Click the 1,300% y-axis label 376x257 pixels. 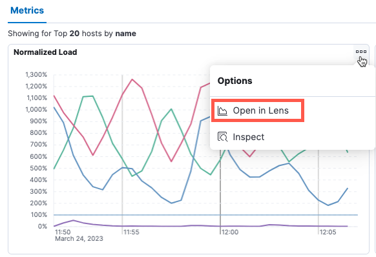click(x=36, y=74)
